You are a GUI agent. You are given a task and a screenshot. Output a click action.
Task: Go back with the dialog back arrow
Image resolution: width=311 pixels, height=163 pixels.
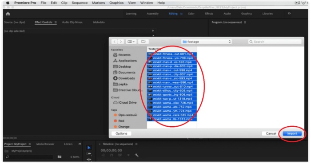pos(115,42)
